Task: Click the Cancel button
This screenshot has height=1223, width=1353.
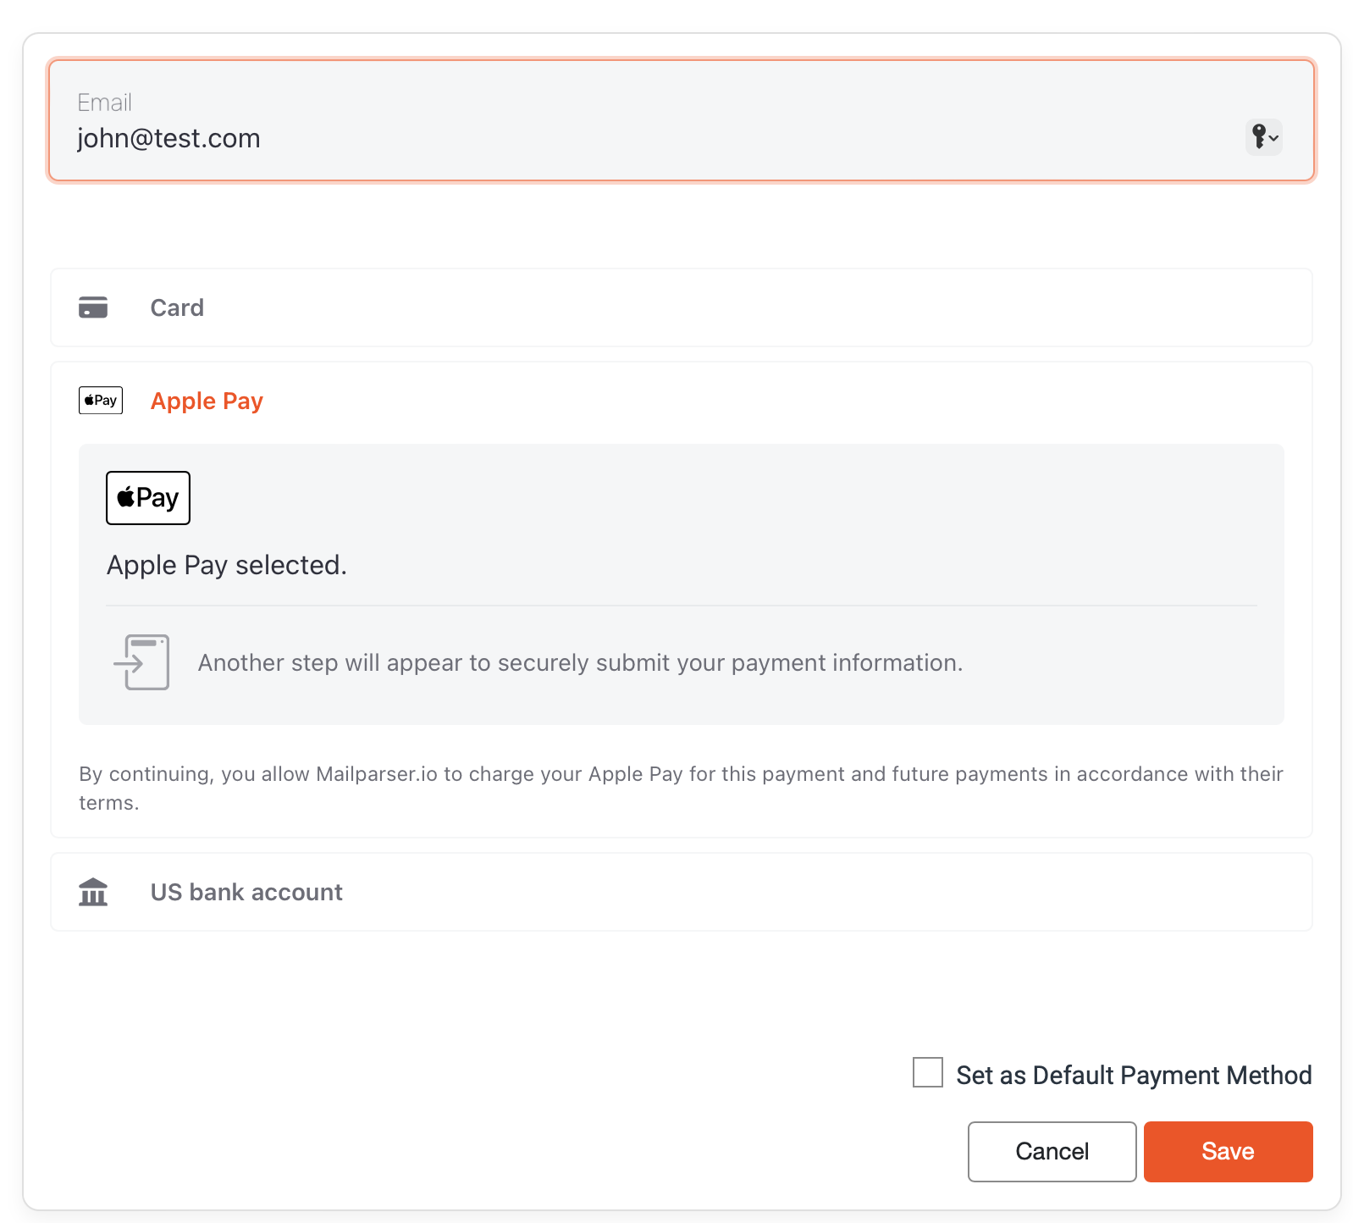Action: point(1052,1152)
